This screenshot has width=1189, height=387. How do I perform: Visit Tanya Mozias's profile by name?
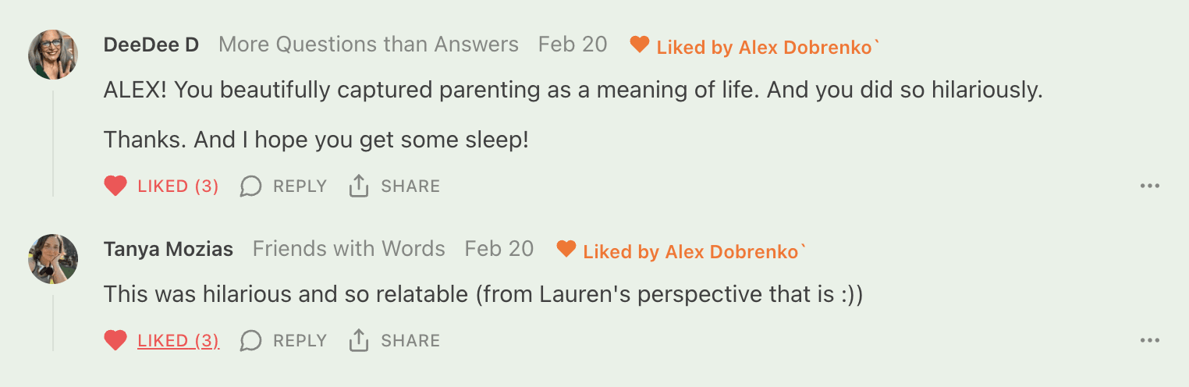pos(169,250)
